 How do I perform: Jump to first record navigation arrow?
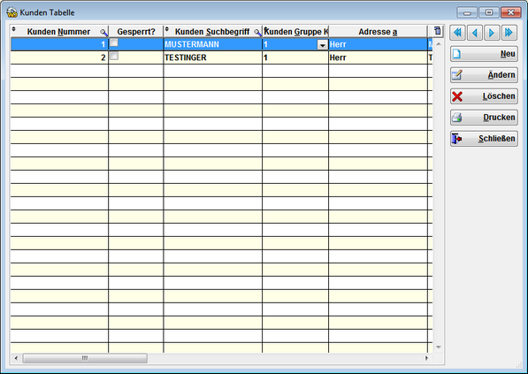[x=457, y=33]
